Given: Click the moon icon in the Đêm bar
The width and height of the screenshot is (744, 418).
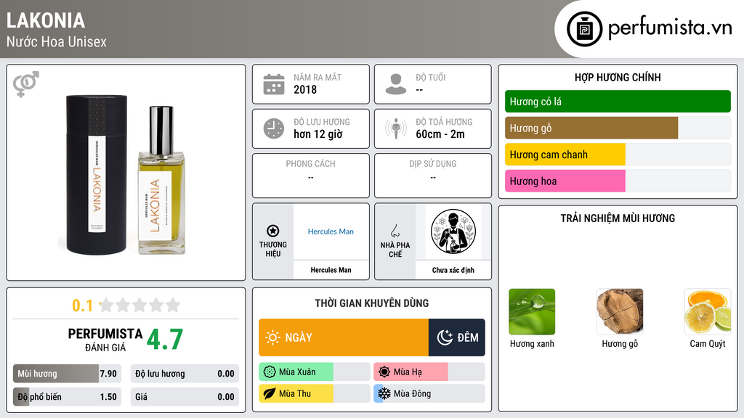Looking at the screenshot, I should tap(445, 337).
